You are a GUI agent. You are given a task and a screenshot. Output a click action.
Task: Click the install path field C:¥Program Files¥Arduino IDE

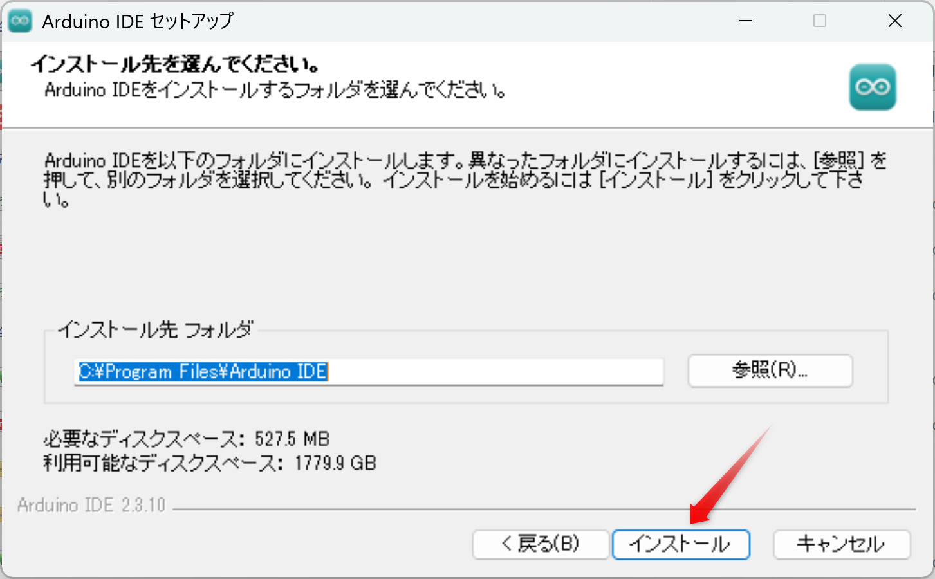pyautogui.click(x=369, y=371)
